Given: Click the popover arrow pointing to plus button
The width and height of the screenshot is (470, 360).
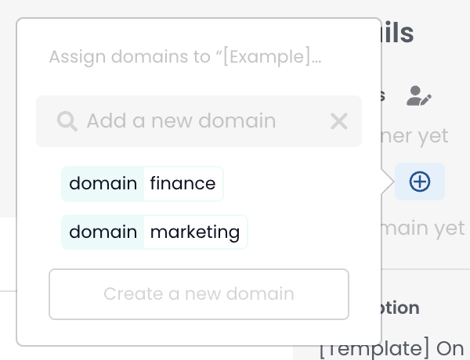Looking at the screenshot, I should 387,183.
